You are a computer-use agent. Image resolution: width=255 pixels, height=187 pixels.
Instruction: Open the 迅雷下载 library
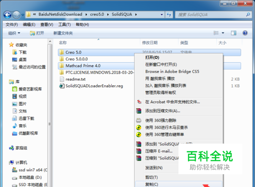(x=23, y=119)
